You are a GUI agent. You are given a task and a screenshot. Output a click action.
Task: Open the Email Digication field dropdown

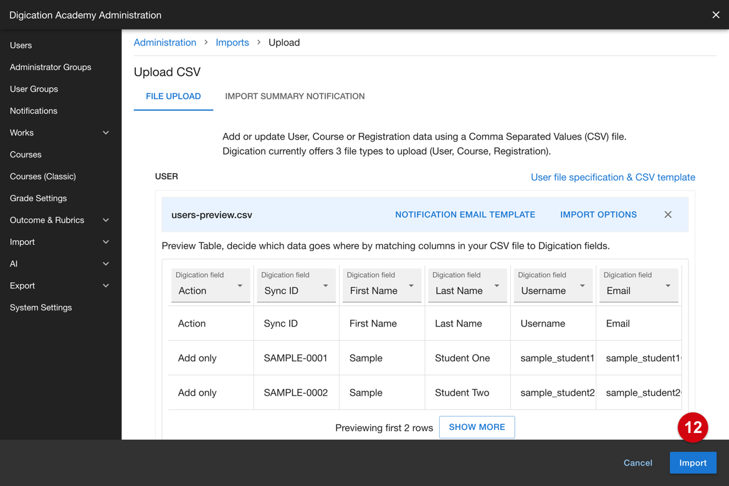pos(638,285)
